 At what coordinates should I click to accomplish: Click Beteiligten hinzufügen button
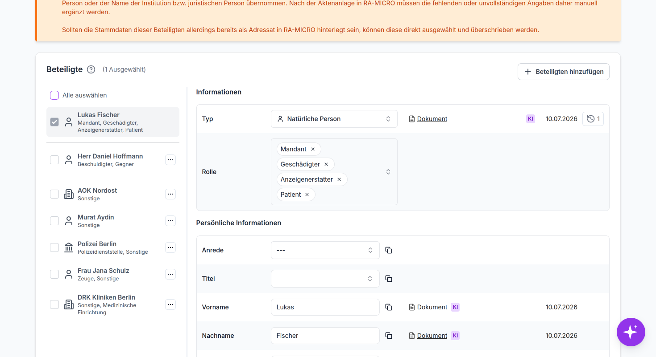(564, 72)
